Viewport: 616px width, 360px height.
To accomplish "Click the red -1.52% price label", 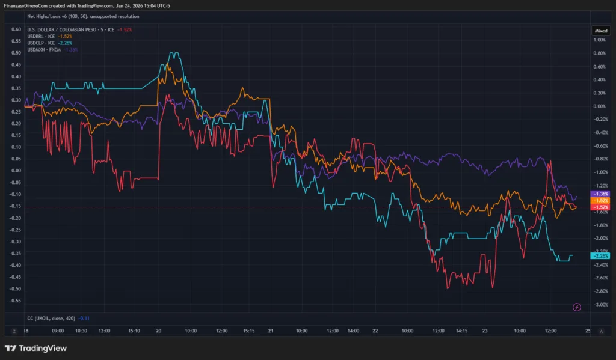I will (x=600, y=207).
